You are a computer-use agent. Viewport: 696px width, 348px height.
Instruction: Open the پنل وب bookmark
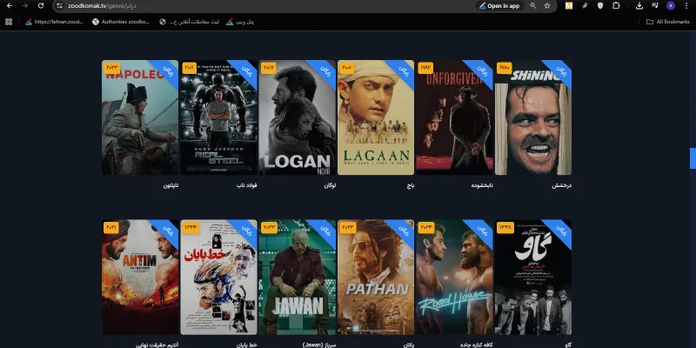click(x=240, y=22)
